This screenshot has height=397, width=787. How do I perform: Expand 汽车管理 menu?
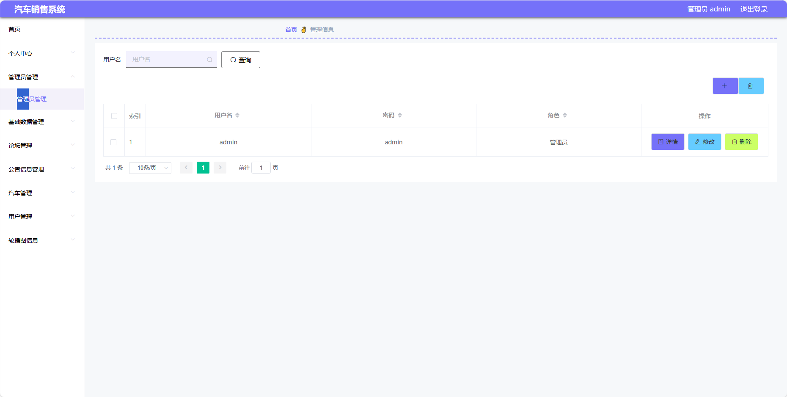pyautogui.click(x=42, y=193)
